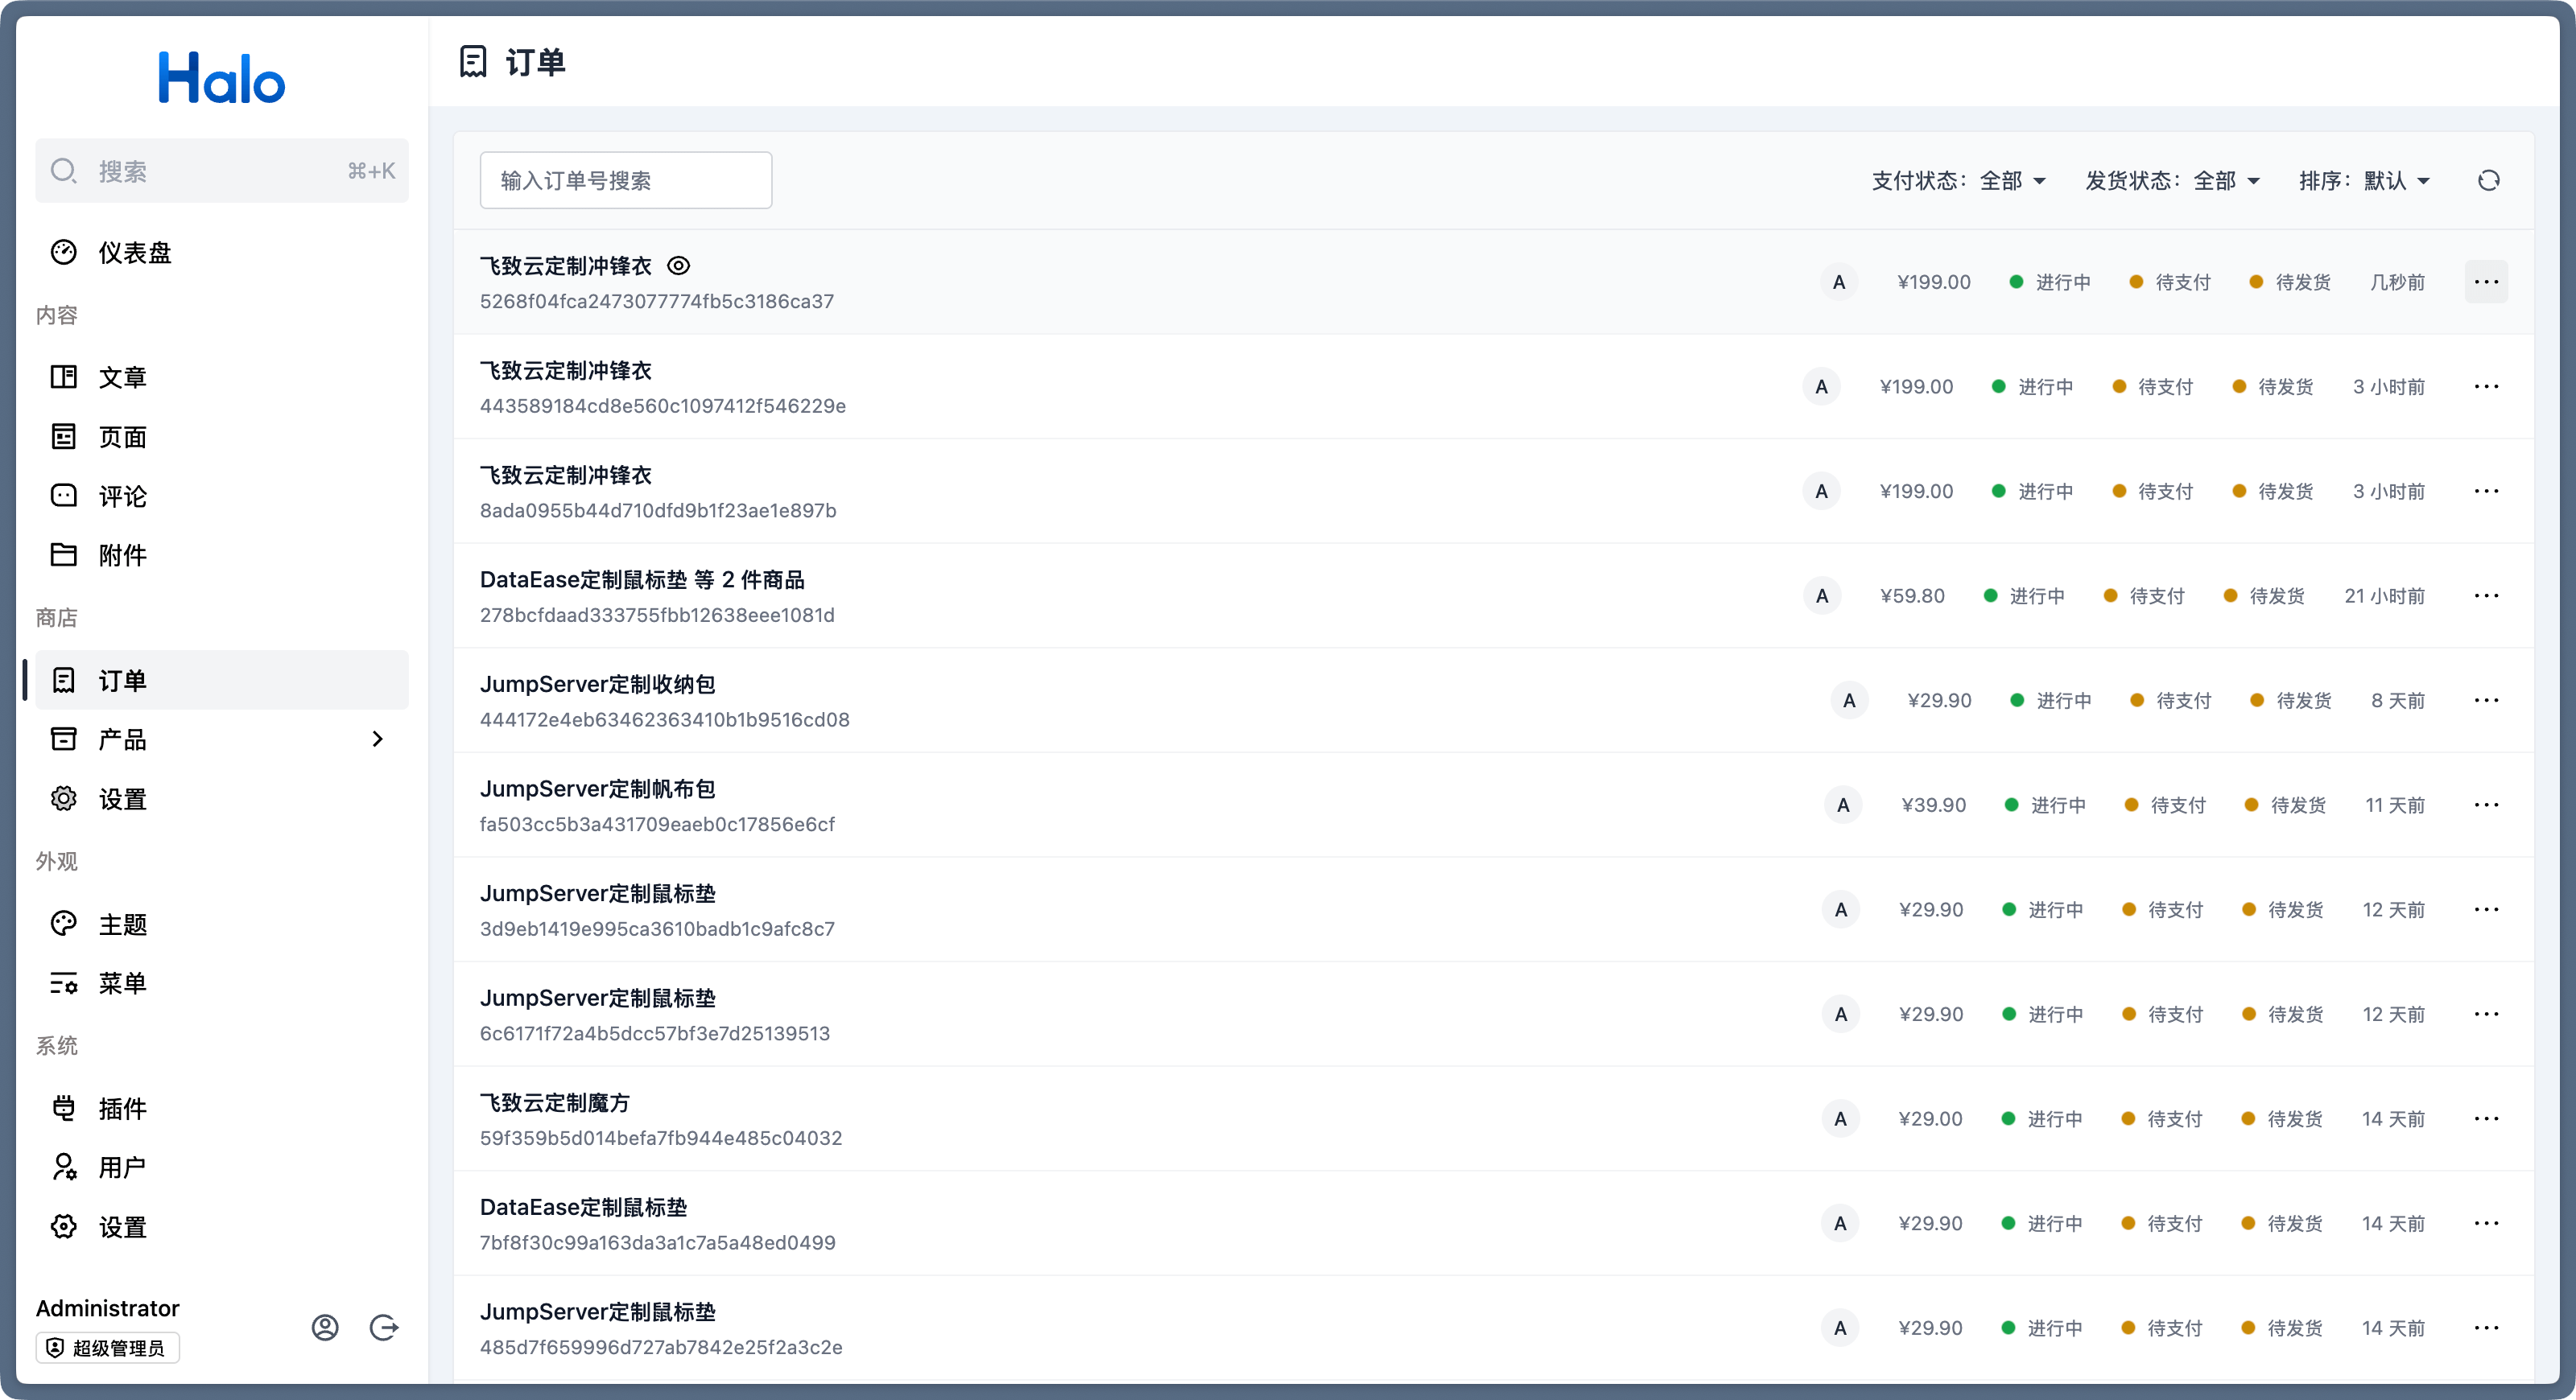
Task: Select 文章 in the sidebar menu
Action: [x=122, y=377]
